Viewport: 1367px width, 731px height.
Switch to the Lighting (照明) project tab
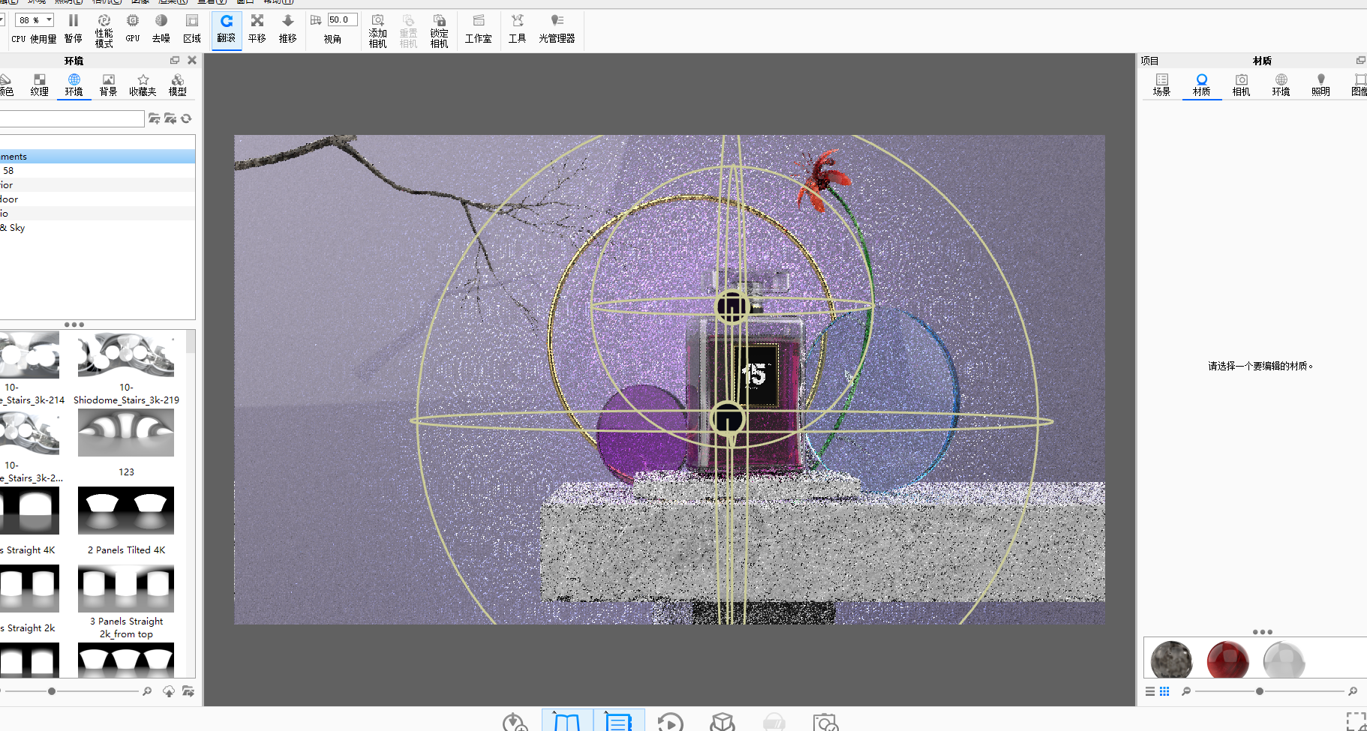pyautogui.click(x=1321, y=85)
